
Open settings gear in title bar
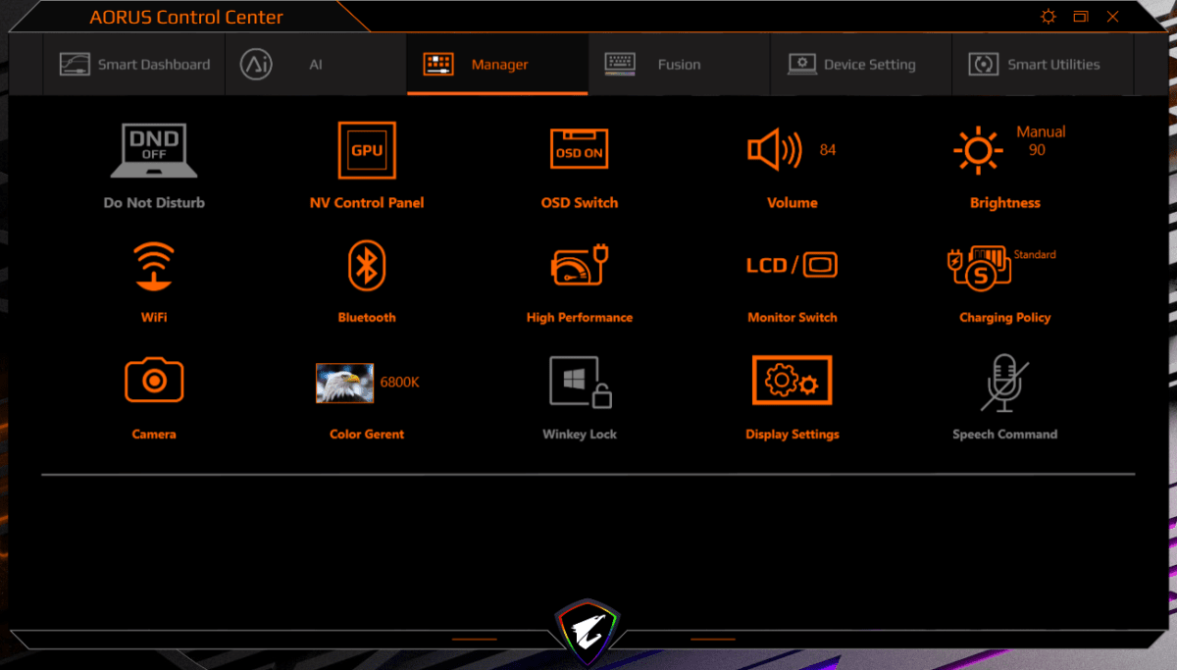tap(1049, 17)
